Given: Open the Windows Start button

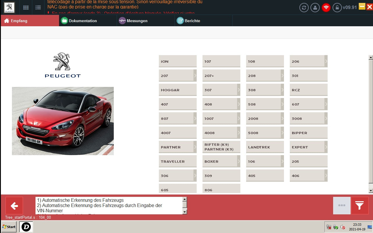Looking at the screenshot, I should point(9,227).
